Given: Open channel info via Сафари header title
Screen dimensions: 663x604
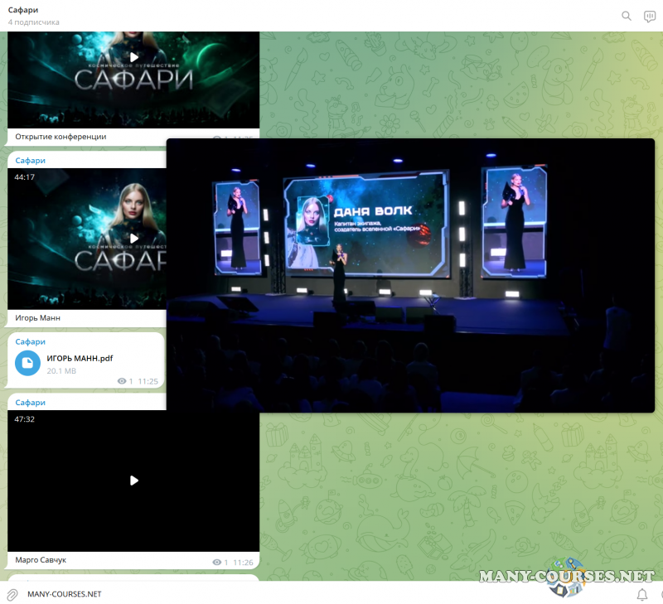Looking at the screenshot, I should pos(22,9).
